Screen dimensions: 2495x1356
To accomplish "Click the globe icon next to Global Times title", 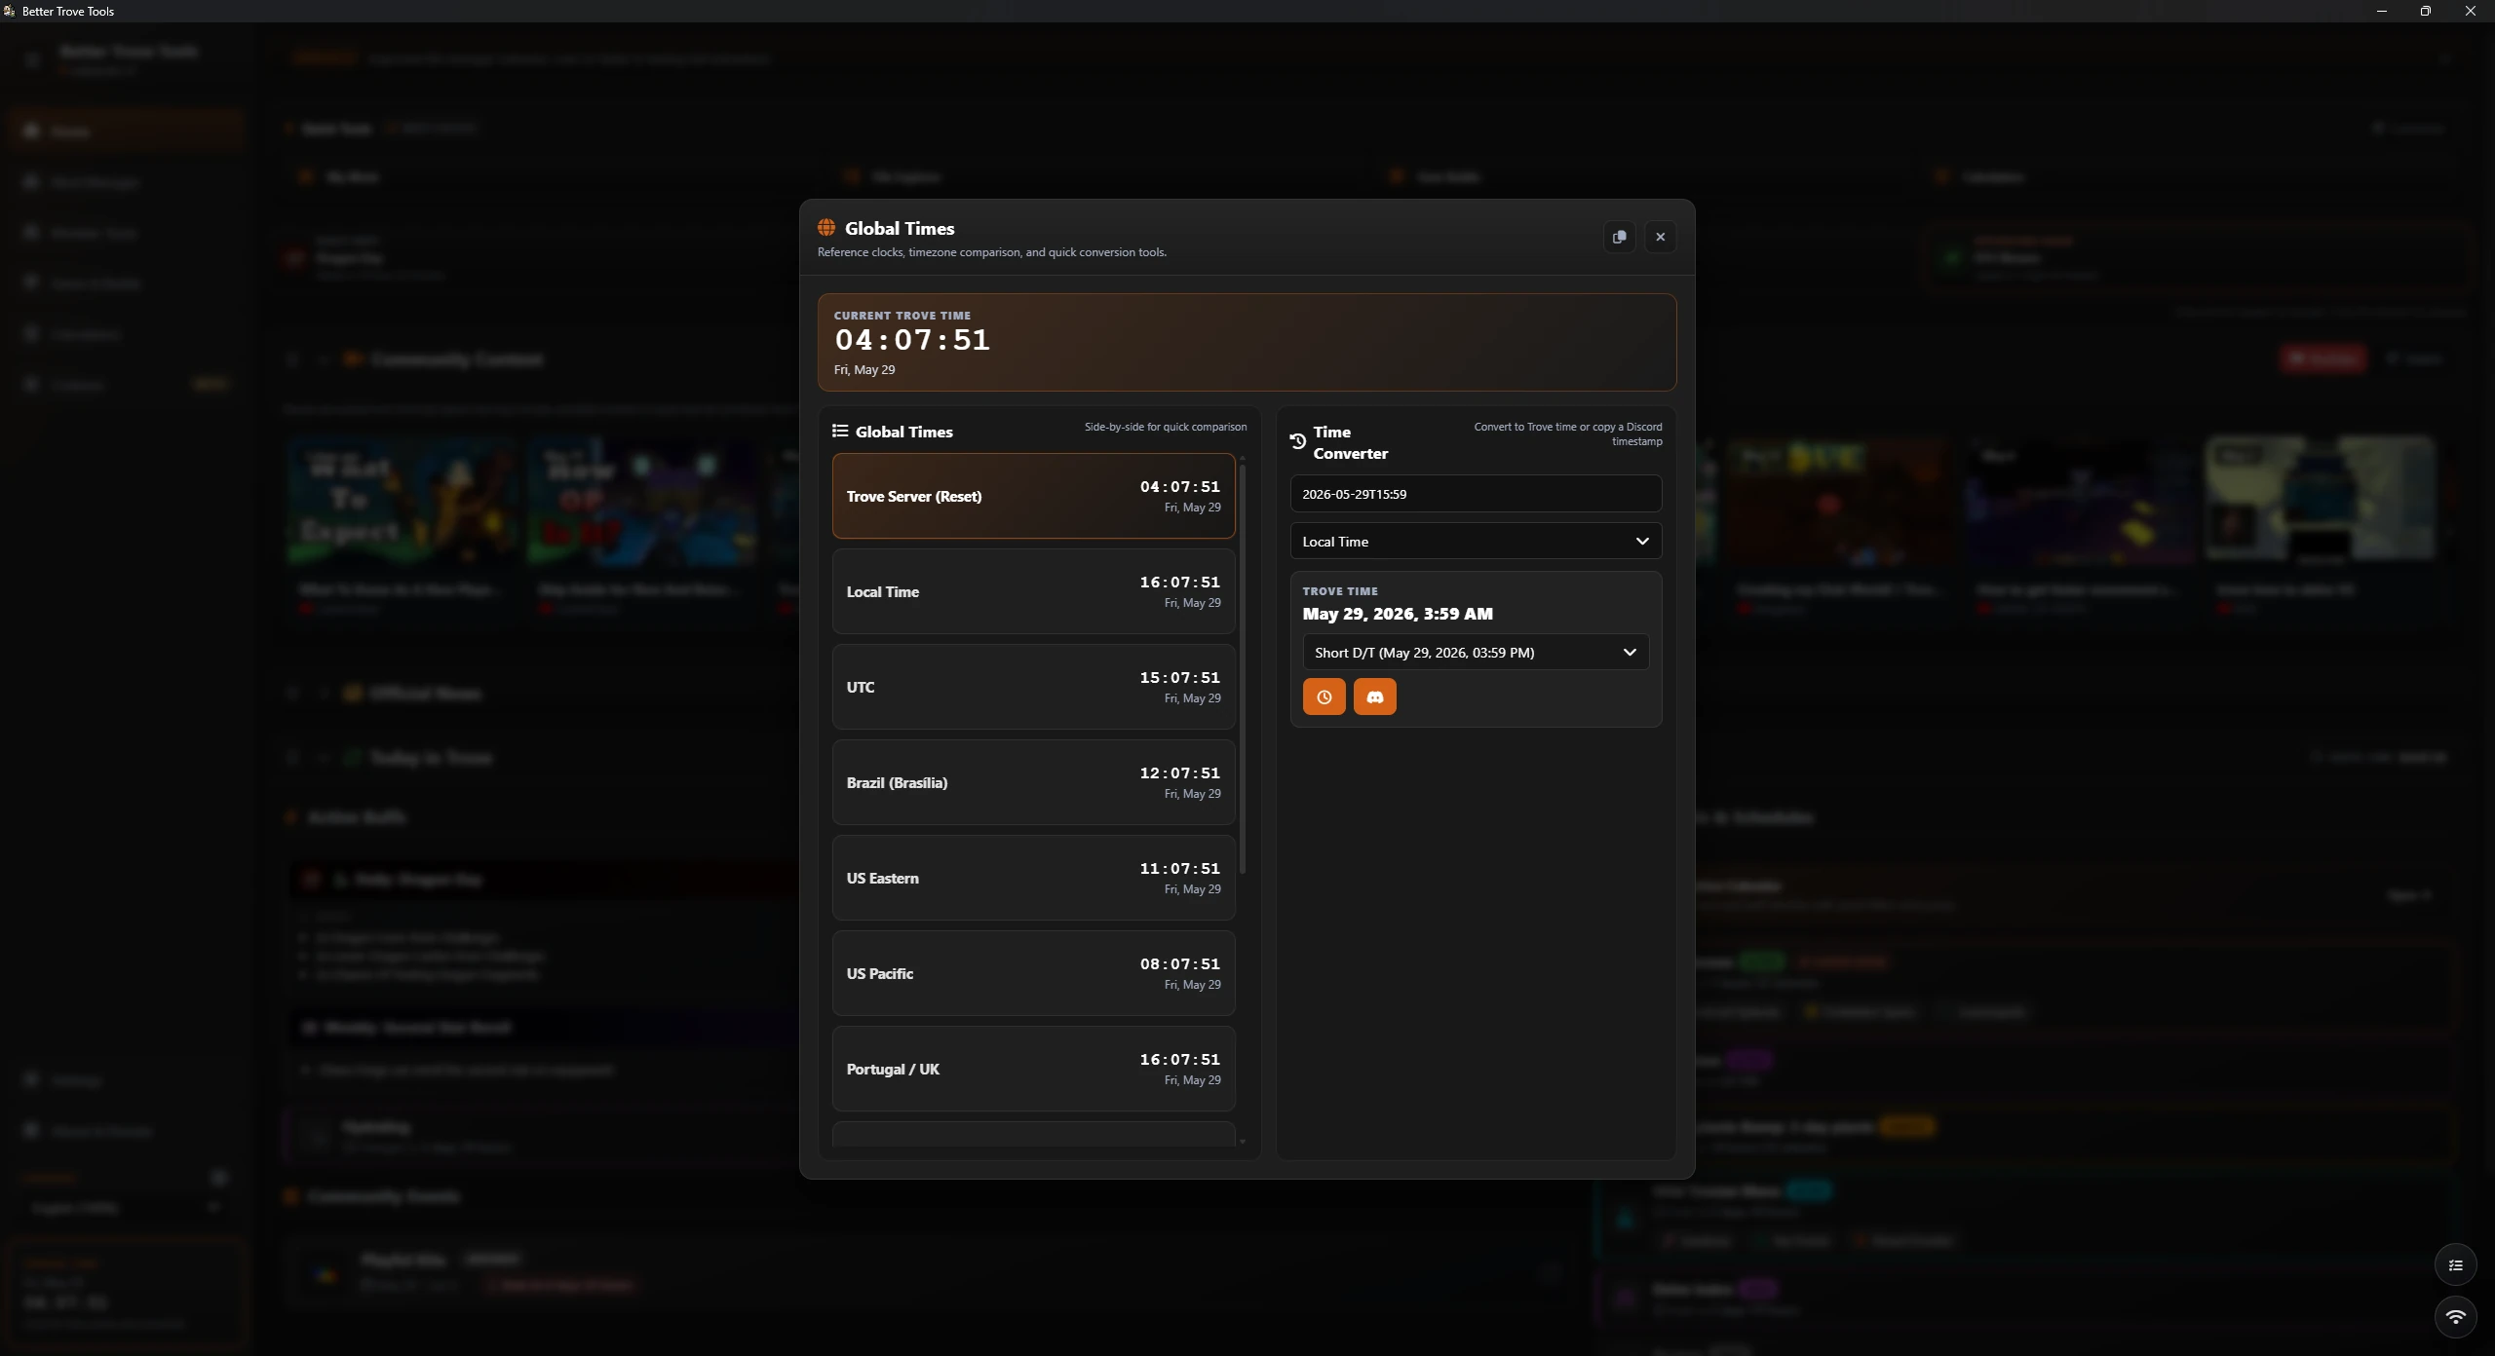I will 826,228.
